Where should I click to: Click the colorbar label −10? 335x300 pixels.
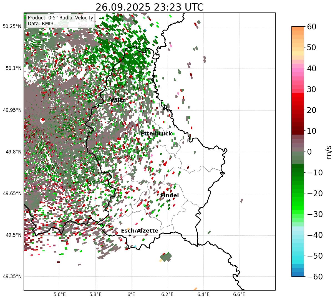315,172
